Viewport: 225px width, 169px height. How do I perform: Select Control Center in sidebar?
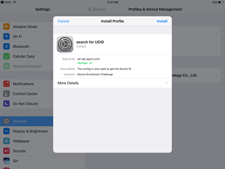26,94
